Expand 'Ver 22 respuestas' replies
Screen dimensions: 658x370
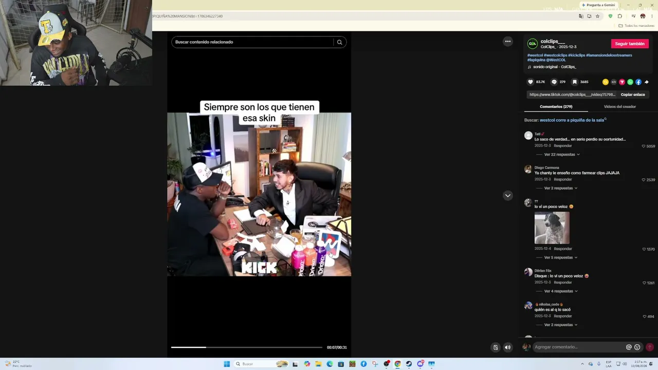coord(562,155)
